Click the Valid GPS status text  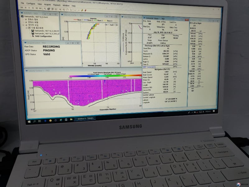[x=46, y=54]
